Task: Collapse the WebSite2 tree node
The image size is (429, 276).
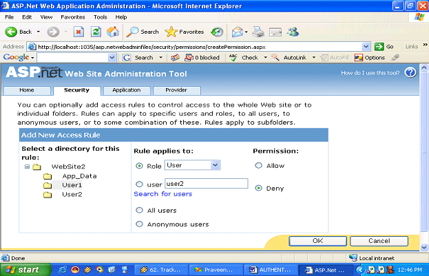Action: click(x=27, y=167)
